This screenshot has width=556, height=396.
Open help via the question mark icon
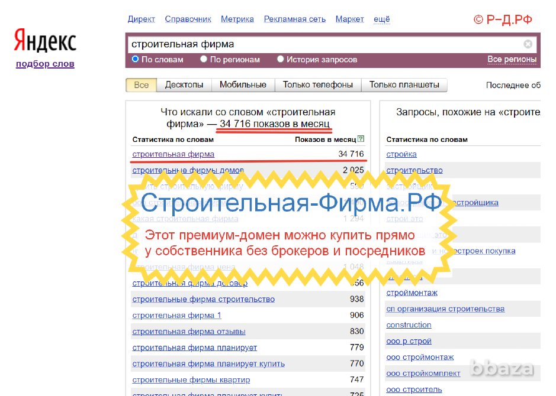(x=360, y=139)
